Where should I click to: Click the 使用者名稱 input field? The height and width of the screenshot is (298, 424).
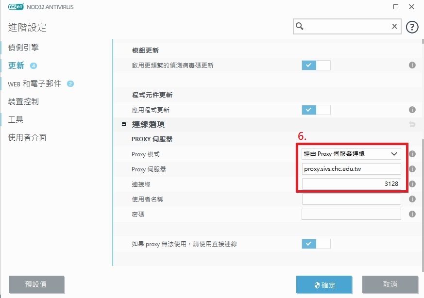click(x=351, y=199)
